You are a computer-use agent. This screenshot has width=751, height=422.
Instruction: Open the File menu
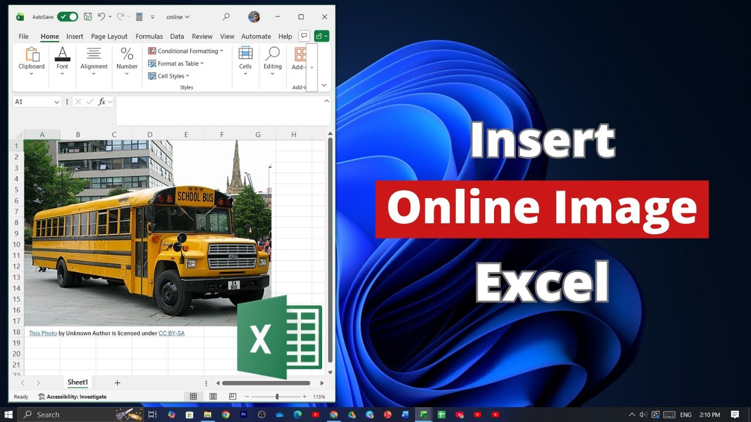(23, 36)
